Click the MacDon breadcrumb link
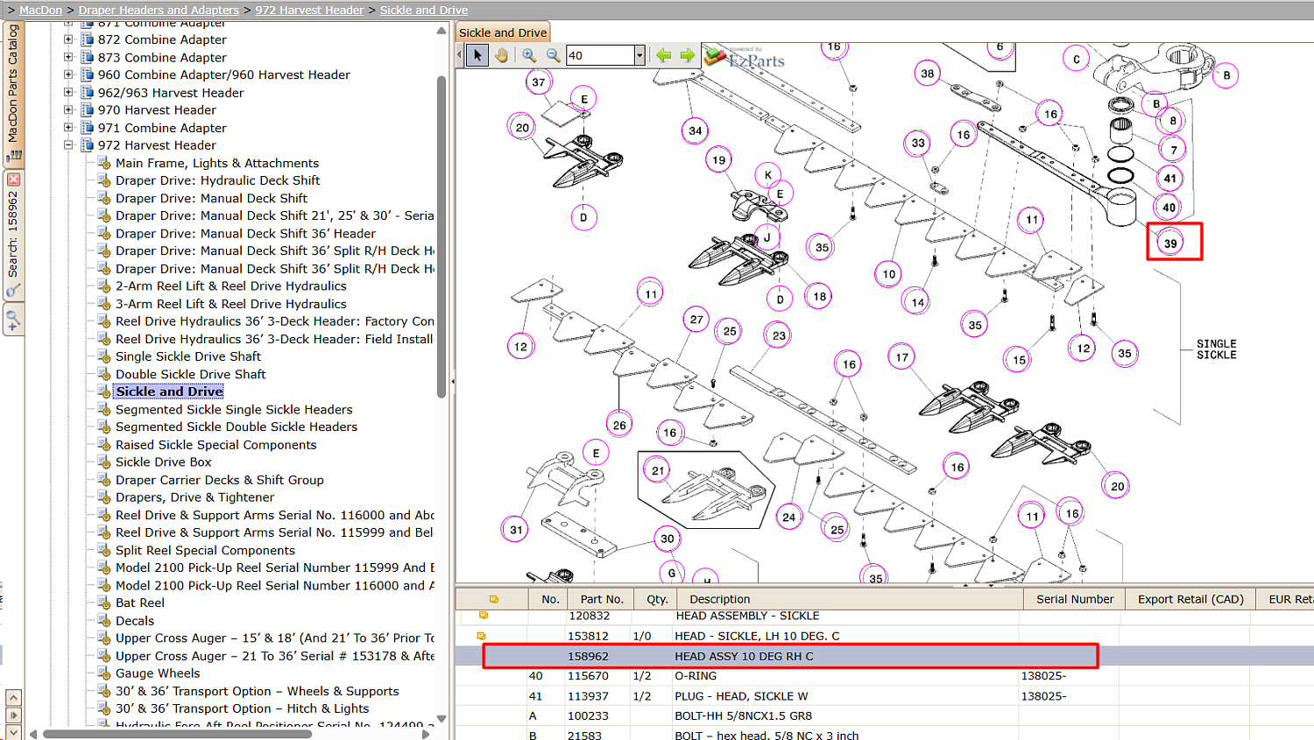Screen dimensions: 1314x740 tap(40, 10)
